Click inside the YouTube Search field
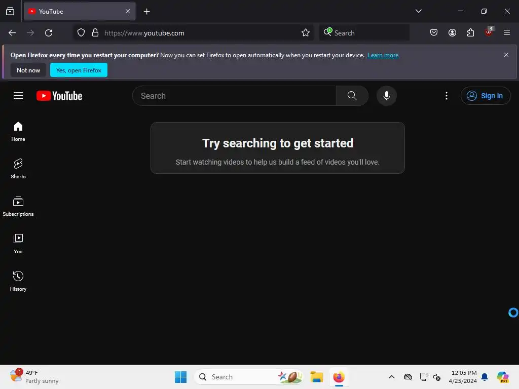The image size is (519, 389). point(234,96)
